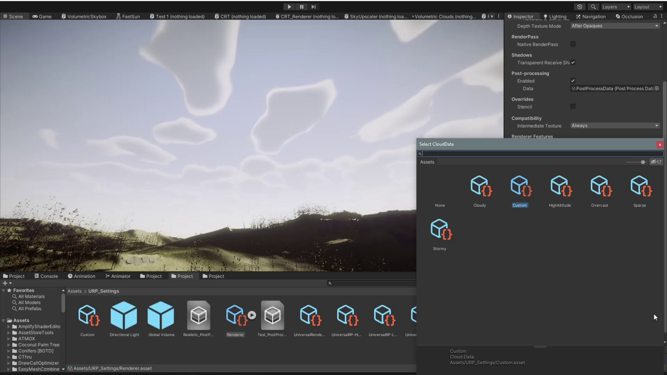Enable the Native RenderPass checkbox
667x375 pixels.
573,44
